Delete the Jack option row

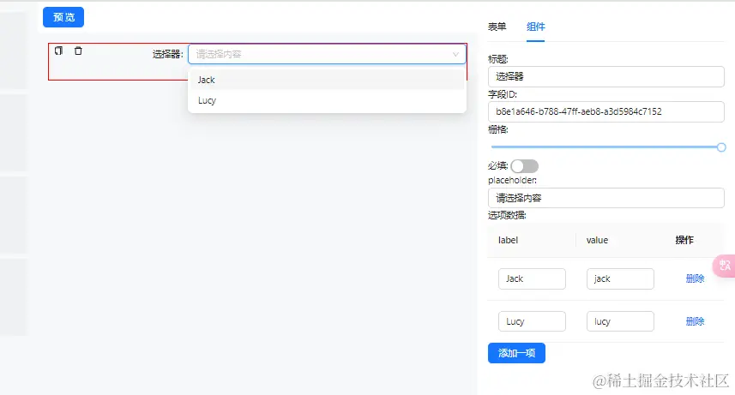(x=695, y=278)
